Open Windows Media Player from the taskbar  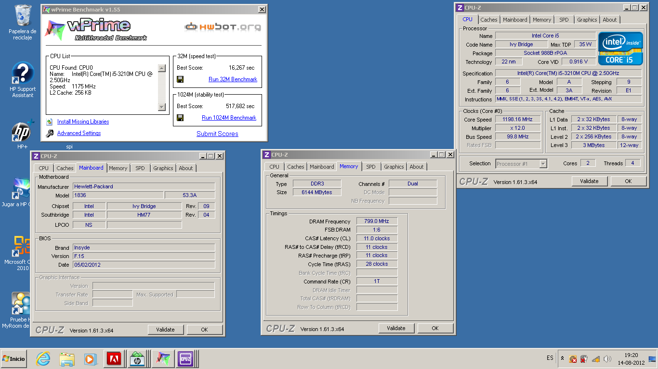coord(90,359)
